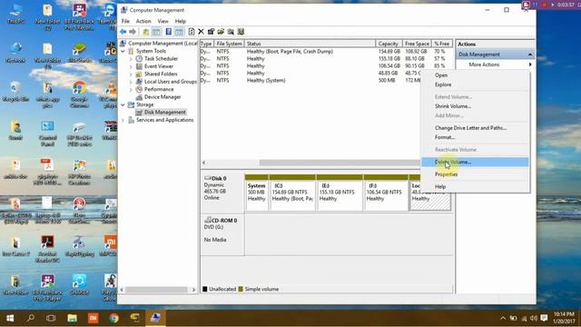Select Disk Management in the tree

click(x=164, y=113)
